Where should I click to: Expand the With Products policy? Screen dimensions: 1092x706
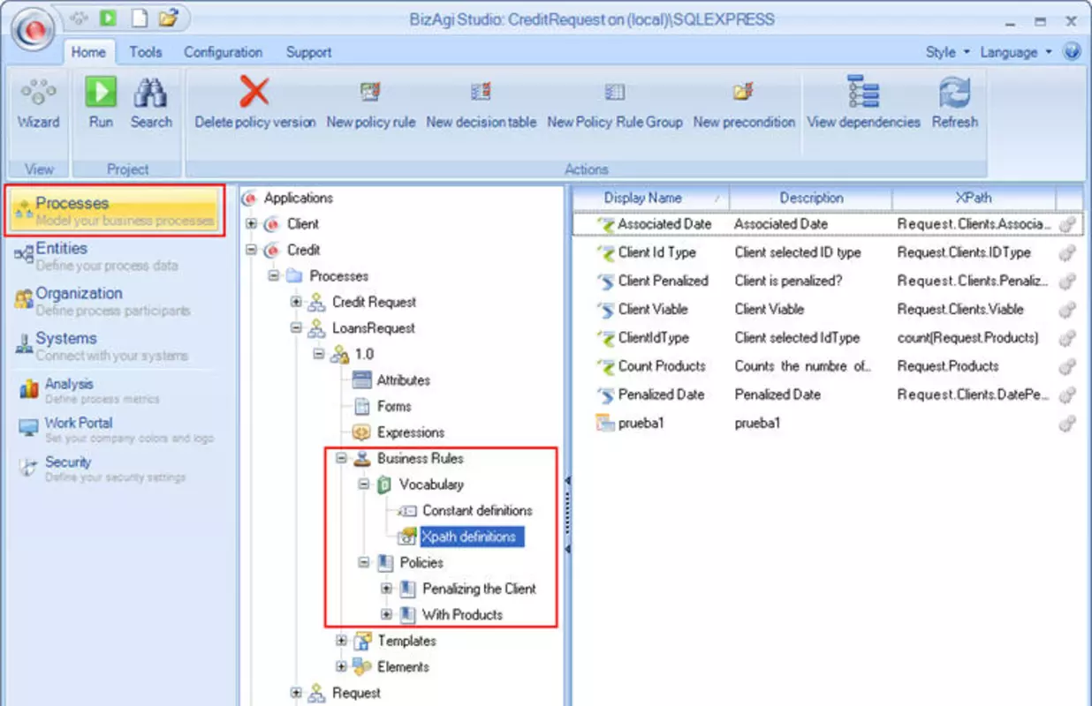point(385,614)
